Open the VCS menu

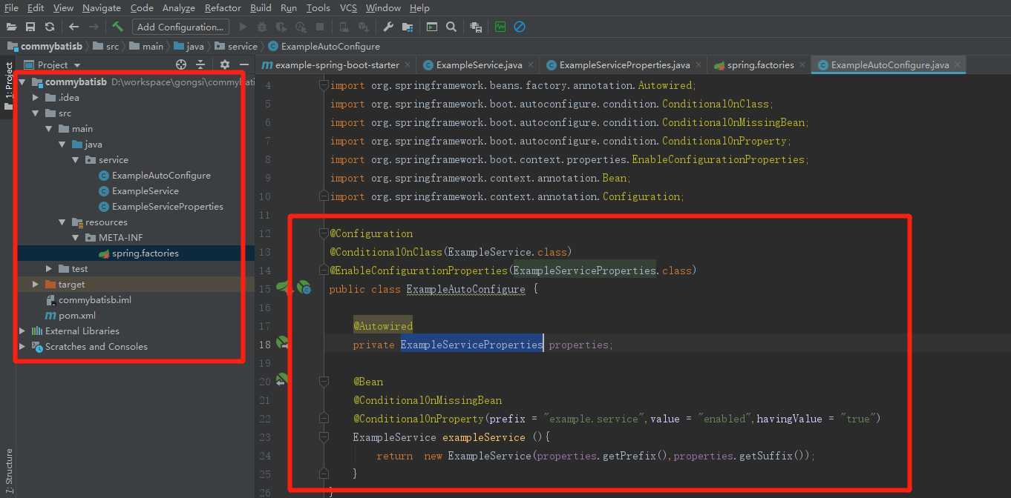[x=348, y=7]
